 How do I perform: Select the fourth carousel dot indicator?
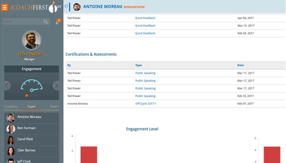tap(37, 95)
